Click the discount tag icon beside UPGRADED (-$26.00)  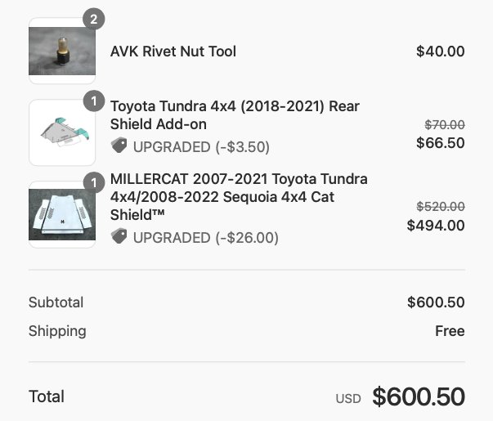(x=119, y=236)
